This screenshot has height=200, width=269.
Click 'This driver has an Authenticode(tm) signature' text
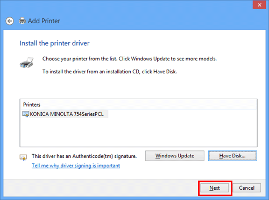click(x=84, y=156)
